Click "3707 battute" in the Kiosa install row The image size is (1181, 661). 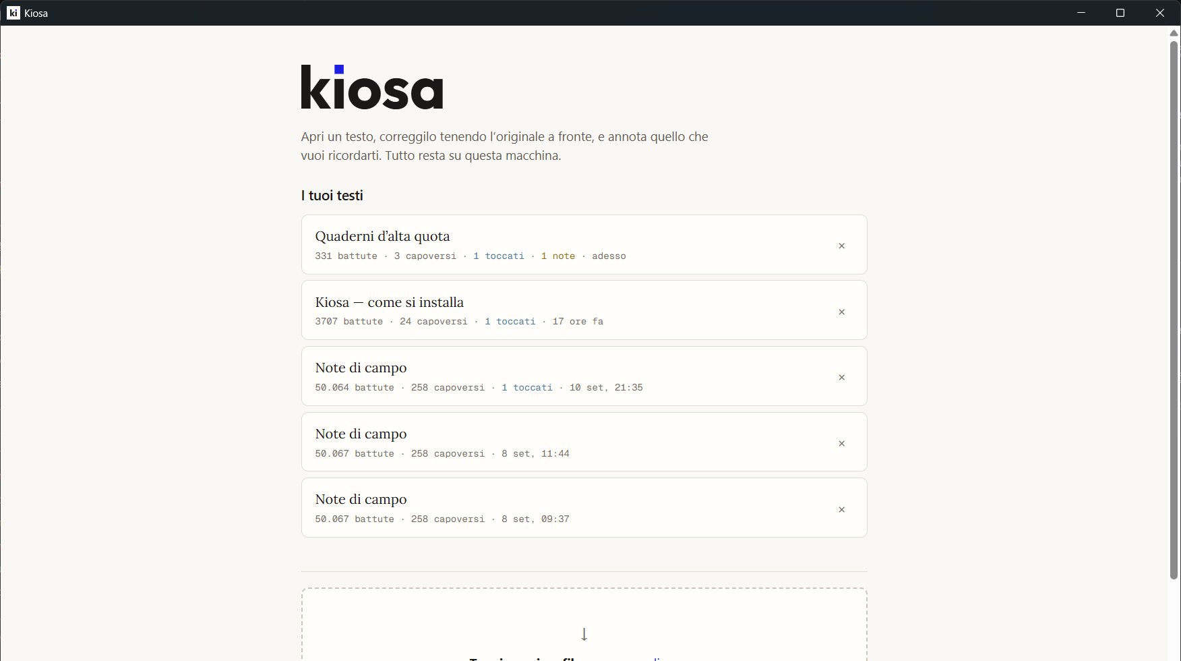[349, 322]
